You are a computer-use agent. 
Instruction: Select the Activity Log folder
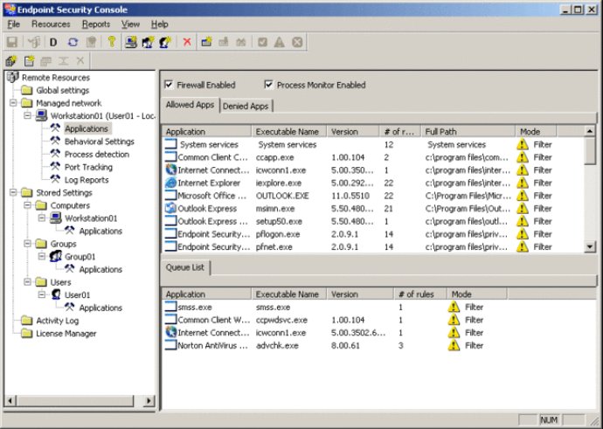click(58, 321)
